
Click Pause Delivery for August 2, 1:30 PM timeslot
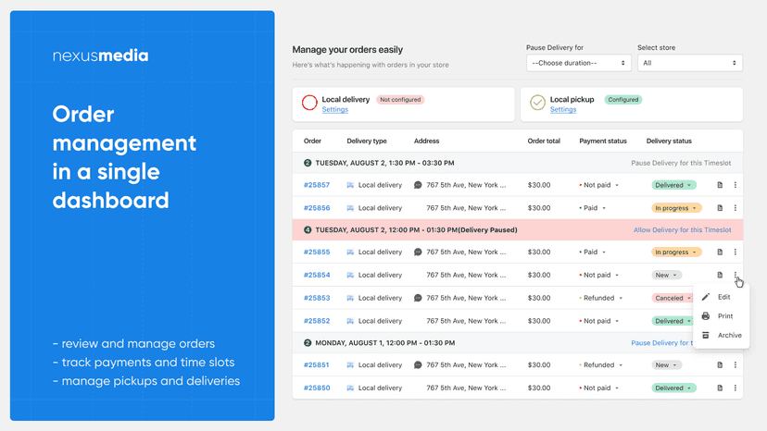click(x=681, y=163)
